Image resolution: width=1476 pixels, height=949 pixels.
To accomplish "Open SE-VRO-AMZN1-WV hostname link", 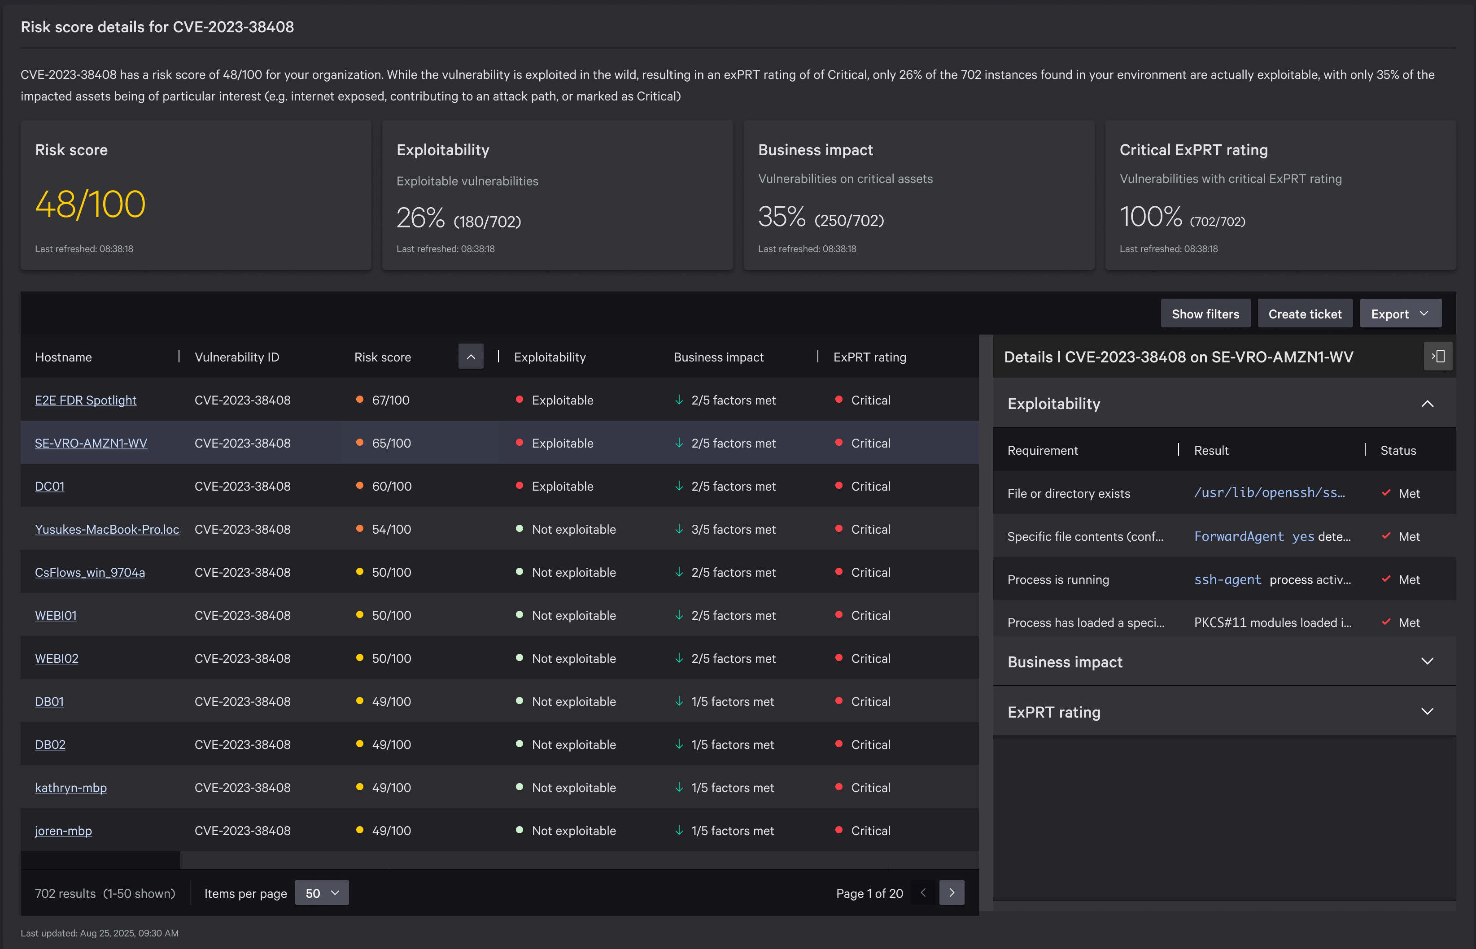I will tap(91, 443).
